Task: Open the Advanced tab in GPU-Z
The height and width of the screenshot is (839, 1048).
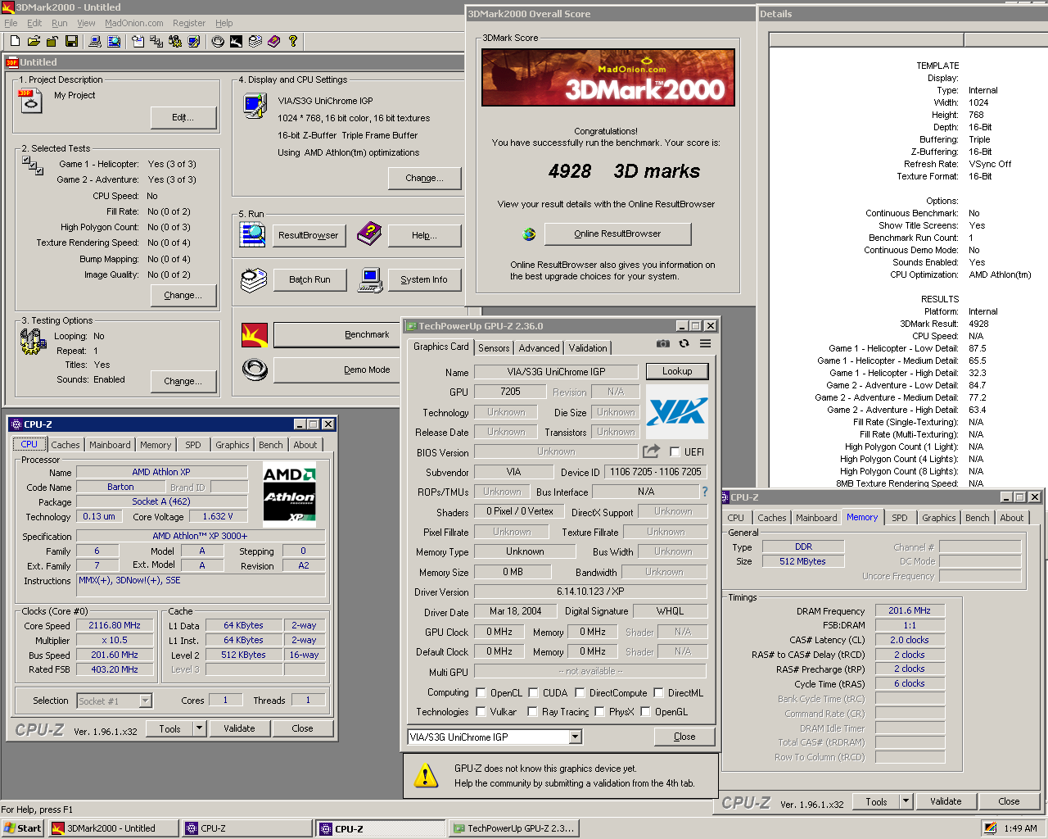Action: pos(539,348)
